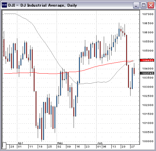Viewport: 156px width, 151px height.
Task: Click the DJI - DJ Industrial Average, Daily title
Action: pos(42,5)
